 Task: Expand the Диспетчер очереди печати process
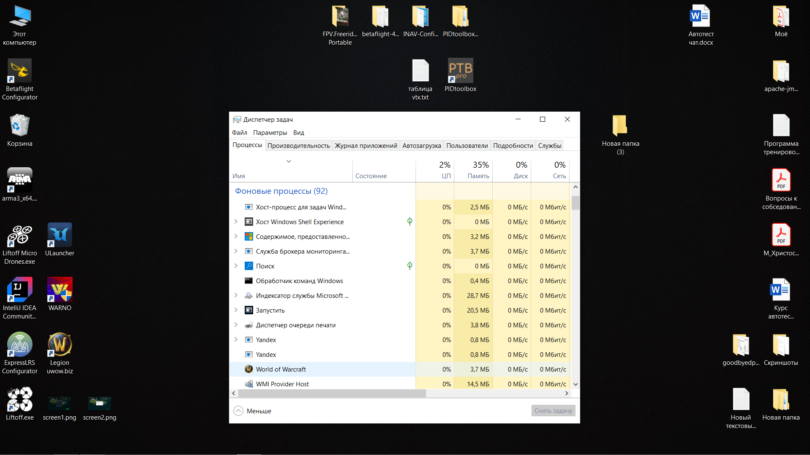tap(236, 325)
